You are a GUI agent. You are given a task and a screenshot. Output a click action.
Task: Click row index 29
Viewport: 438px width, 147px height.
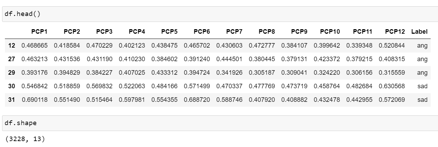click(12, 73)
